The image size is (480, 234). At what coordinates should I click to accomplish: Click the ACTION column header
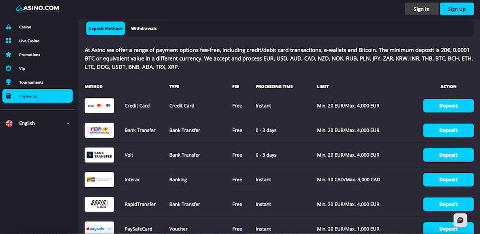point(449,86)
